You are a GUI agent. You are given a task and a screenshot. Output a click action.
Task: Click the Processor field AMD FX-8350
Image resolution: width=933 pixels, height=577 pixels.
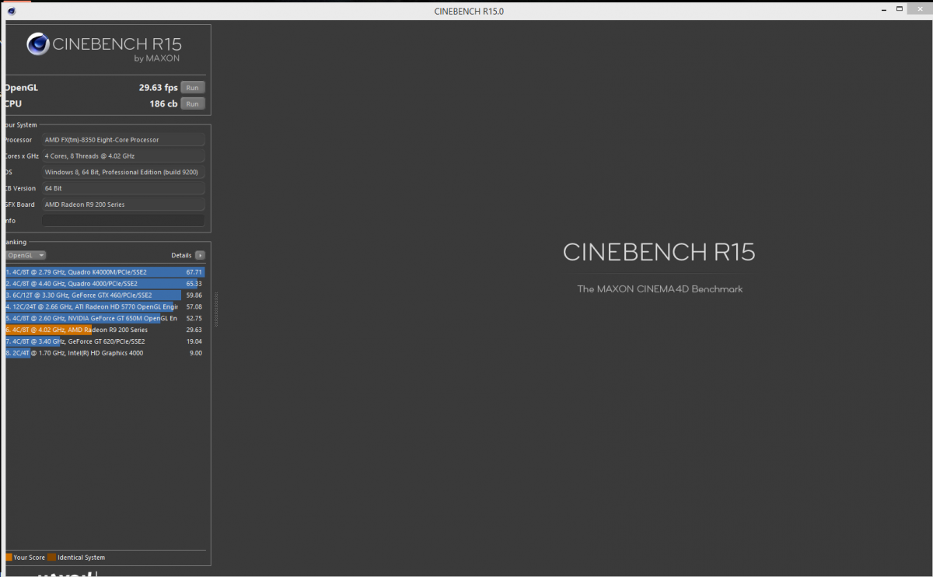click(123, 140)
